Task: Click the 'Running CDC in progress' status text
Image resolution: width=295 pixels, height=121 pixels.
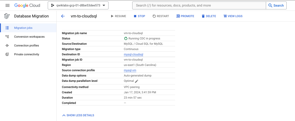Action: point(144,38)
